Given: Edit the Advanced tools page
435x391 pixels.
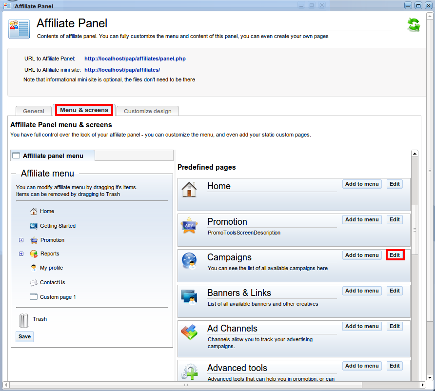Looking at the screenshot, I should tap(395, 366).
